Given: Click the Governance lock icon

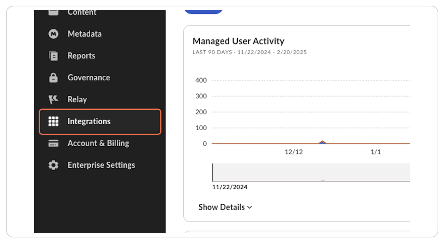Looking at the screenshot, I should click(x=53, y=78).
